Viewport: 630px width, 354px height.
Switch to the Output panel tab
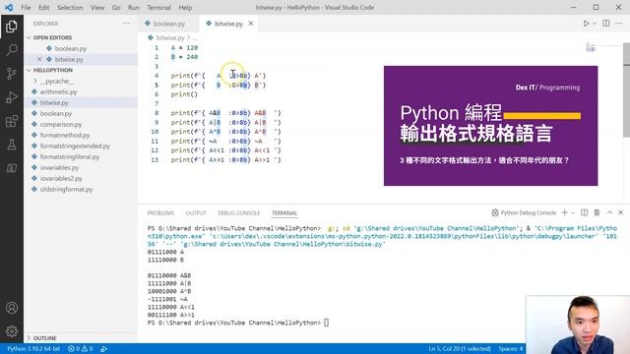click(196, 212)
